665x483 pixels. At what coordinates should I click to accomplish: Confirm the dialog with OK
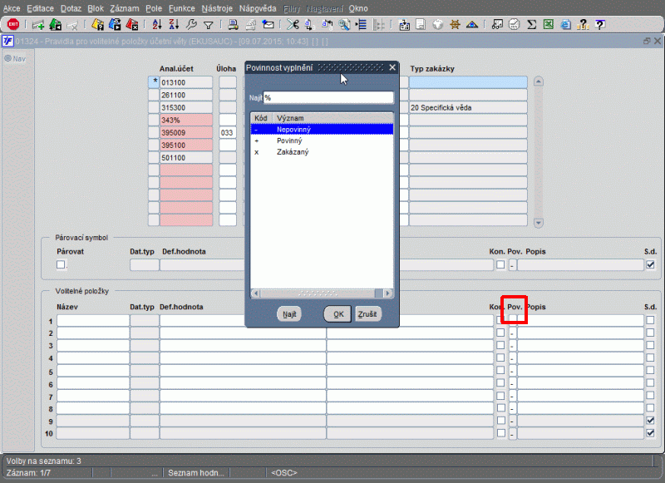point(337,314)
